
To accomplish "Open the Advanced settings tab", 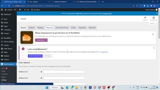I will (x=92, y=28).
